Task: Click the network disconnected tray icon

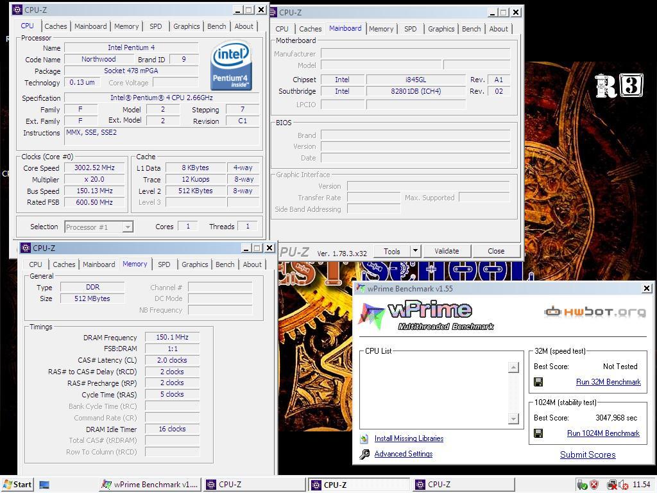Action: click(611, 485)
